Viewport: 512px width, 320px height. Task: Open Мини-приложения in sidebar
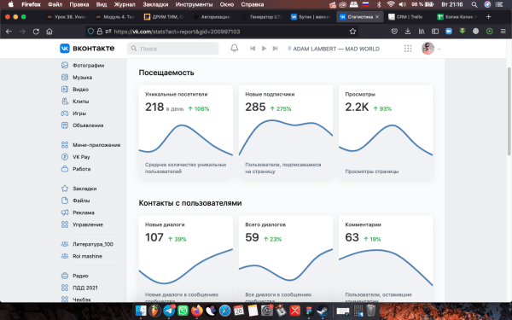(x=90, y=145)
